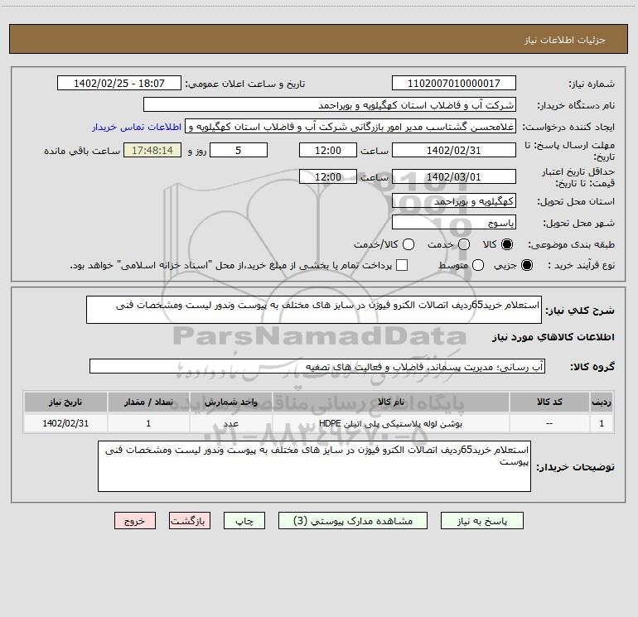Click the چاپ print button
The image size is (638, 617).
coord(244,521)
